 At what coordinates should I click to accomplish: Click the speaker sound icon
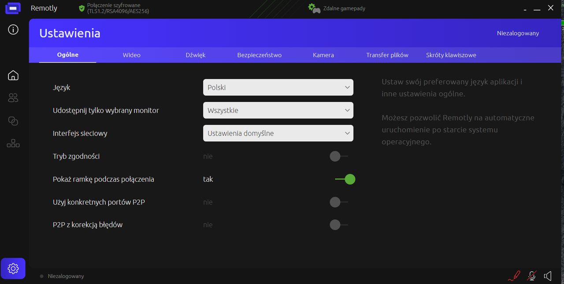pos(548,276)
